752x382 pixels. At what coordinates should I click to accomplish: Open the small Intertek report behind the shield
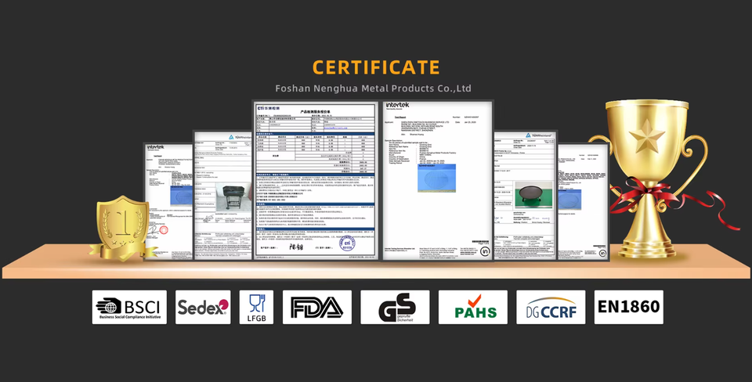tap(169, 201)
